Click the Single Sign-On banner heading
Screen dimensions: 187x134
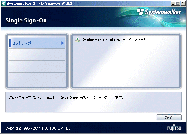point(26,20)
